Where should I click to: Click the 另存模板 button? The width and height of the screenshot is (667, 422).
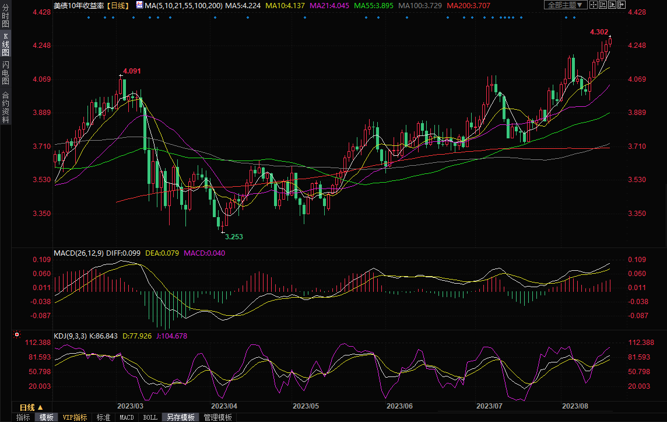(180, 417)
